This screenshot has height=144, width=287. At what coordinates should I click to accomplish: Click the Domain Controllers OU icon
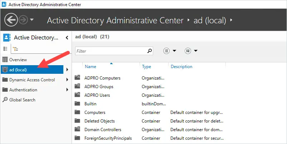click(x=77, y=129)
